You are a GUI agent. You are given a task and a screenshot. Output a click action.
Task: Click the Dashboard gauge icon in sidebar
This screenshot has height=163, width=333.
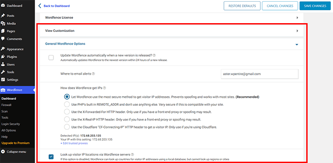(x=3, y=6)
